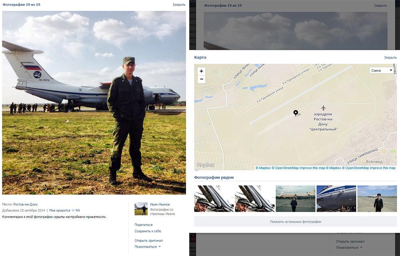This screenshot has width=400, height=256.
Task: Click the likes count 94
Action: point(78,210)
